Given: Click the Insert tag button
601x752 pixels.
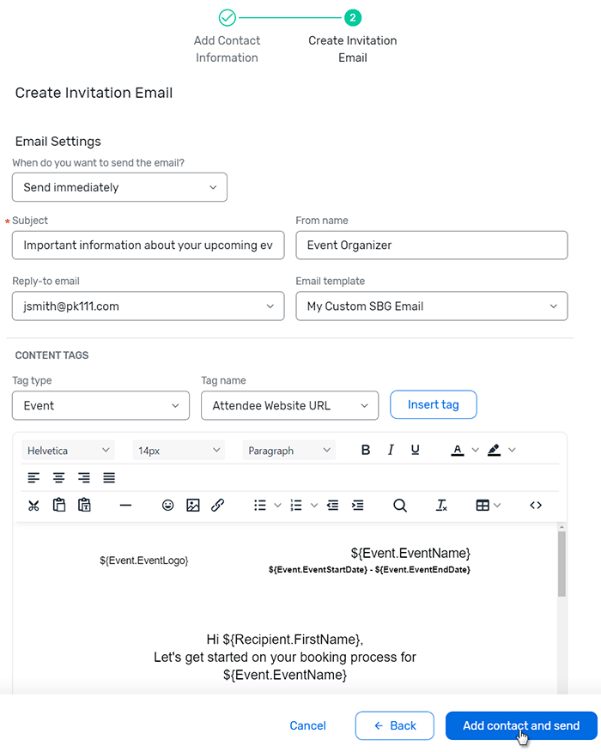Looking at the screenshot, I should (x=433, y=404).
